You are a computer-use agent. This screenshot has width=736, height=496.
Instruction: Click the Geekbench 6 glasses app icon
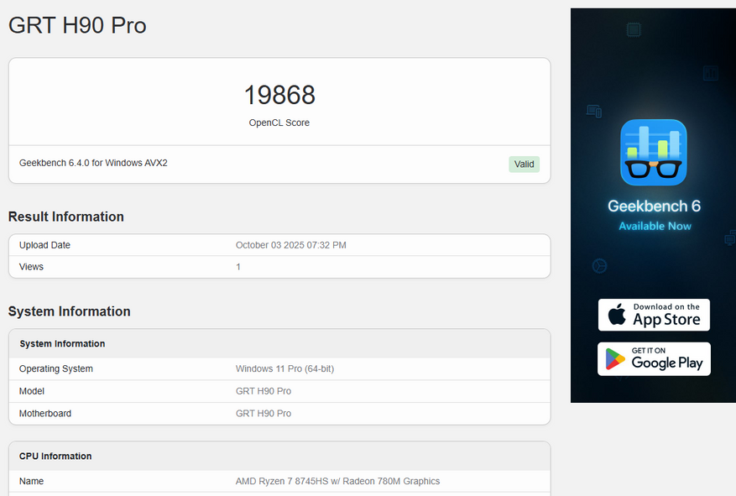point(654,153)
